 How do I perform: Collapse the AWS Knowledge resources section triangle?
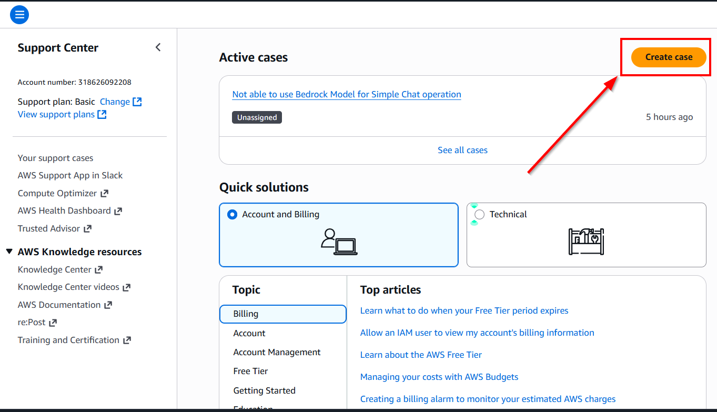tap(9, 252)
